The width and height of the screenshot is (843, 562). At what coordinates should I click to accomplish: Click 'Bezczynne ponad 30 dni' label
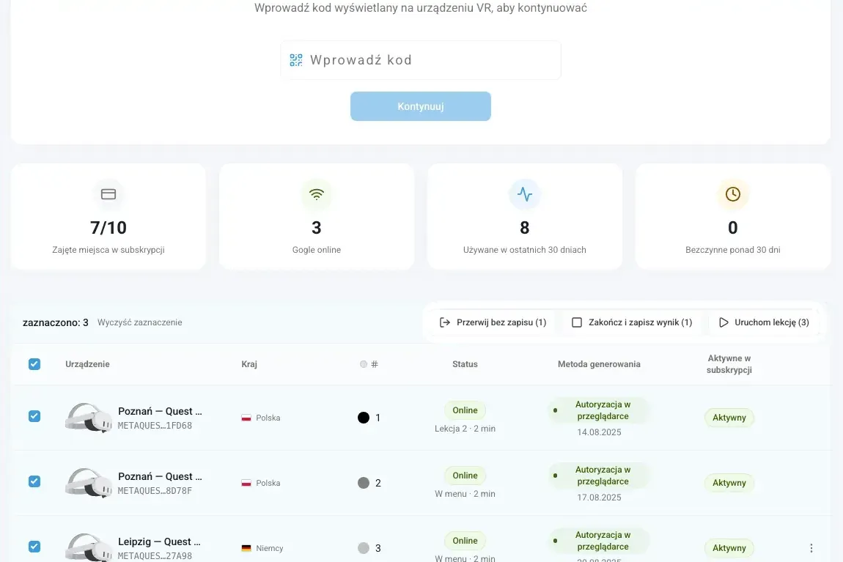pos(733,250)
